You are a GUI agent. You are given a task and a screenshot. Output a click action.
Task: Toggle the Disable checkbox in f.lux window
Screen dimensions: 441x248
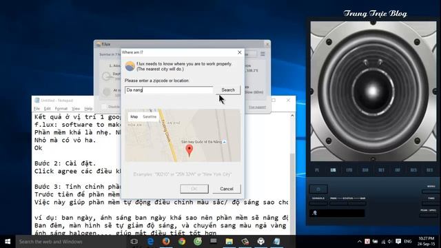(x=104, y=107)
